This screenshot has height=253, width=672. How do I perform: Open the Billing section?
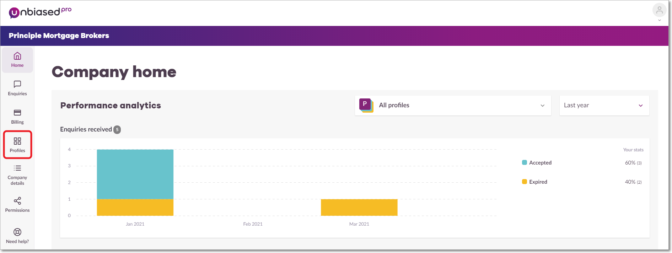click(x=17, y=117)
